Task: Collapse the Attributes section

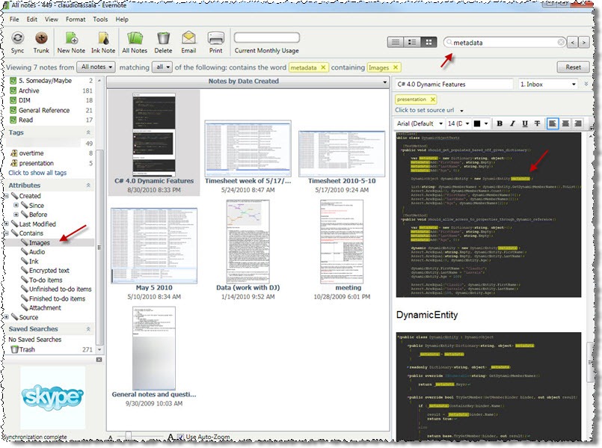Action: (x=88, y=185)
